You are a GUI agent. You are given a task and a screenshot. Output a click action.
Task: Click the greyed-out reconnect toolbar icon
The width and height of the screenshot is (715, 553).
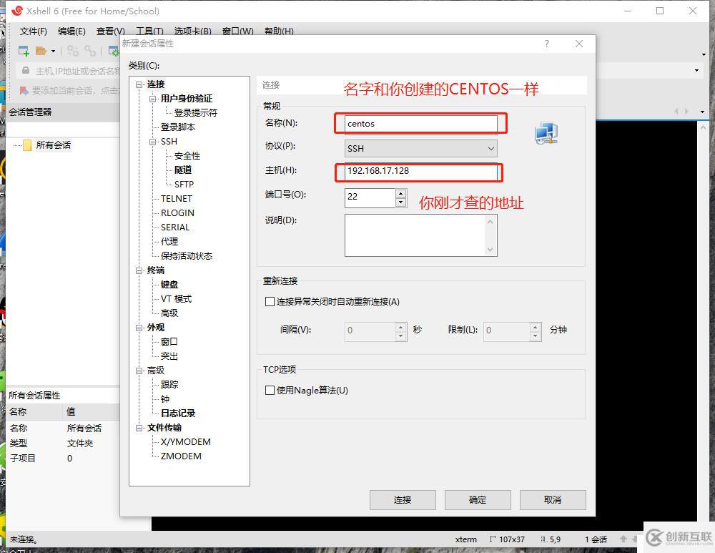(x=90, y=51)
